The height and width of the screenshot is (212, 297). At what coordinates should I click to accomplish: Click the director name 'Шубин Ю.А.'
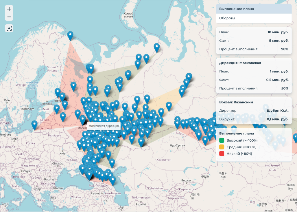(278, 111)
